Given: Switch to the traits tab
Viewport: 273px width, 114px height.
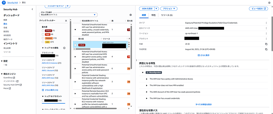Looking at the screenshot, I should 153,15.
